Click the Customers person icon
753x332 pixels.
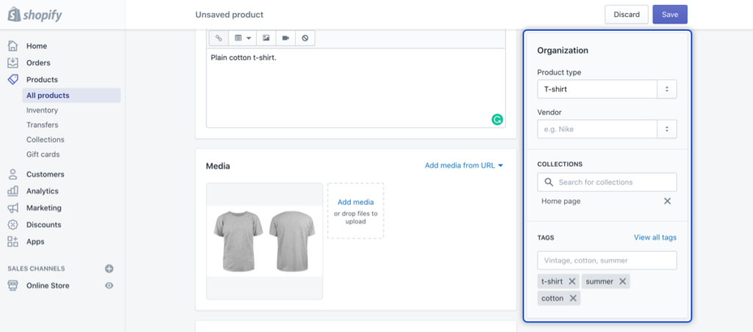click(x=13, y=174)
